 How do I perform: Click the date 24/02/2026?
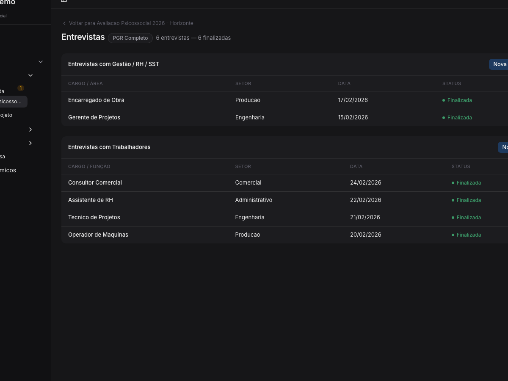coord(365,183)
